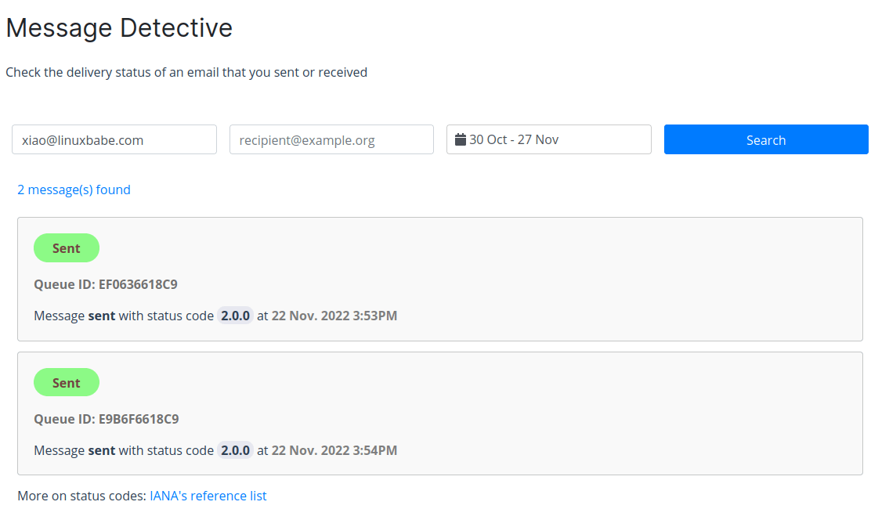Click the "Check the delivery status" description text
This screenshot has width=871, height=527.
[186, 72]
